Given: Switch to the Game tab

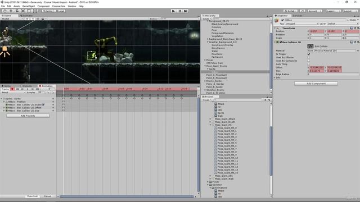Looking at the screenshot, I should pyautogui.click(x=7, y=86).
